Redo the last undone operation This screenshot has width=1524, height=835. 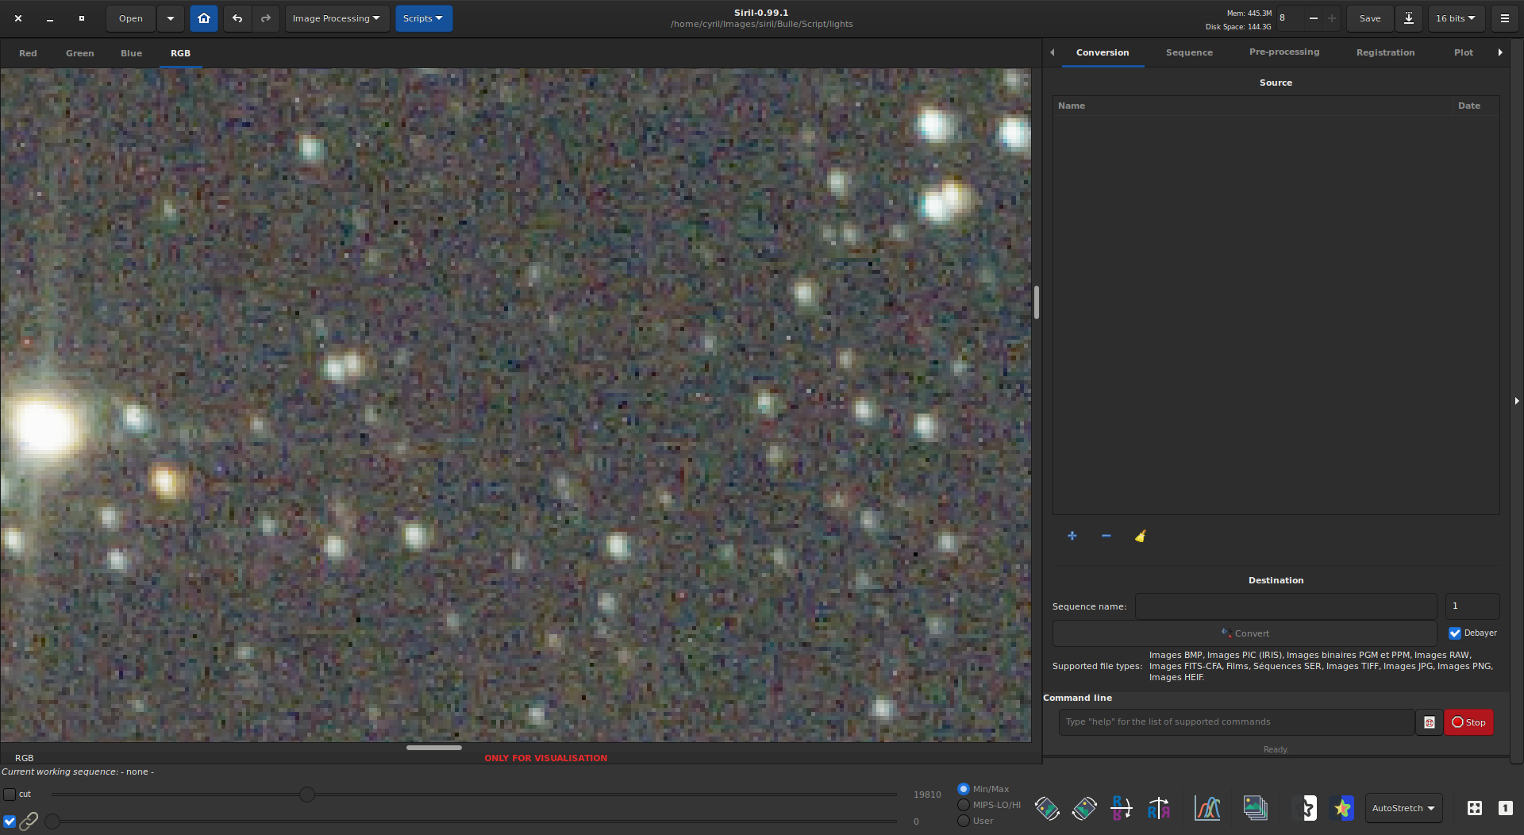pyautogui.click(x=266, y=18)
